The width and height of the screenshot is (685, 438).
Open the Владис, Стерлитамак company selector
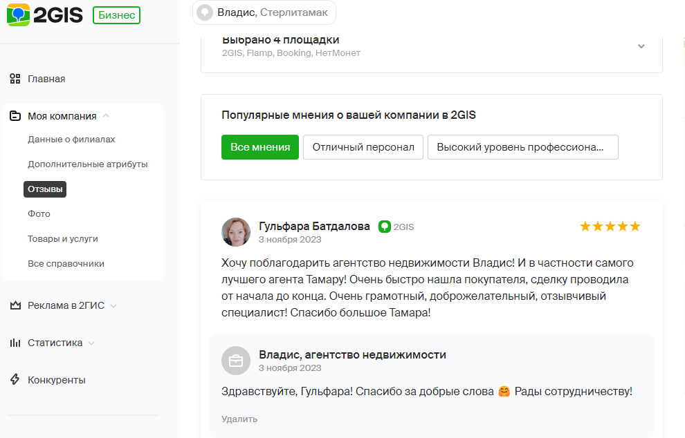click(x=264, y=12)
